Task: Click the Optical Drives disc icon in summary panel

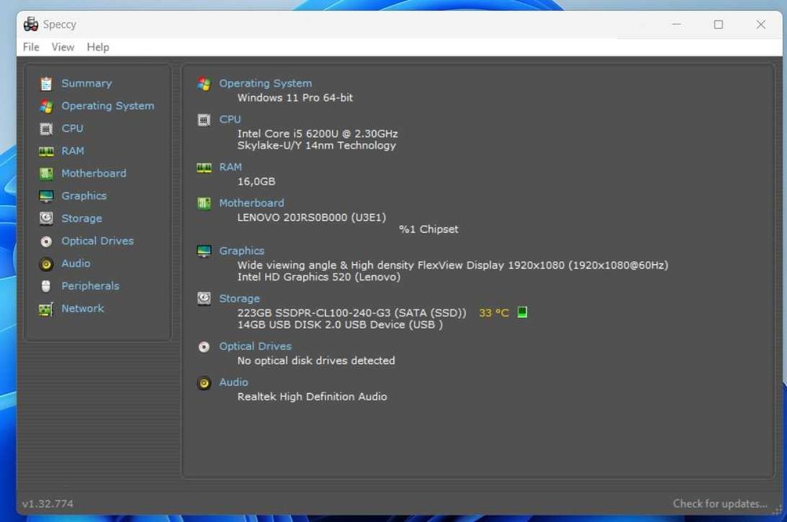Action: (204, 347)
